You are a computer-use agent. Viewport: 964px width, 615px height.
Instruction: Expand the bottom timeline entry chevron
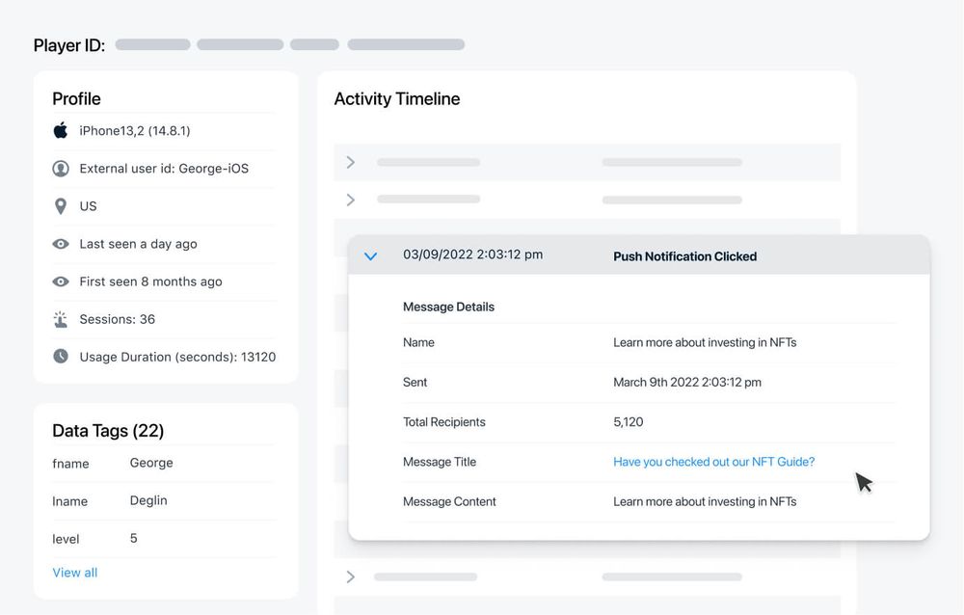click(350, 577)
